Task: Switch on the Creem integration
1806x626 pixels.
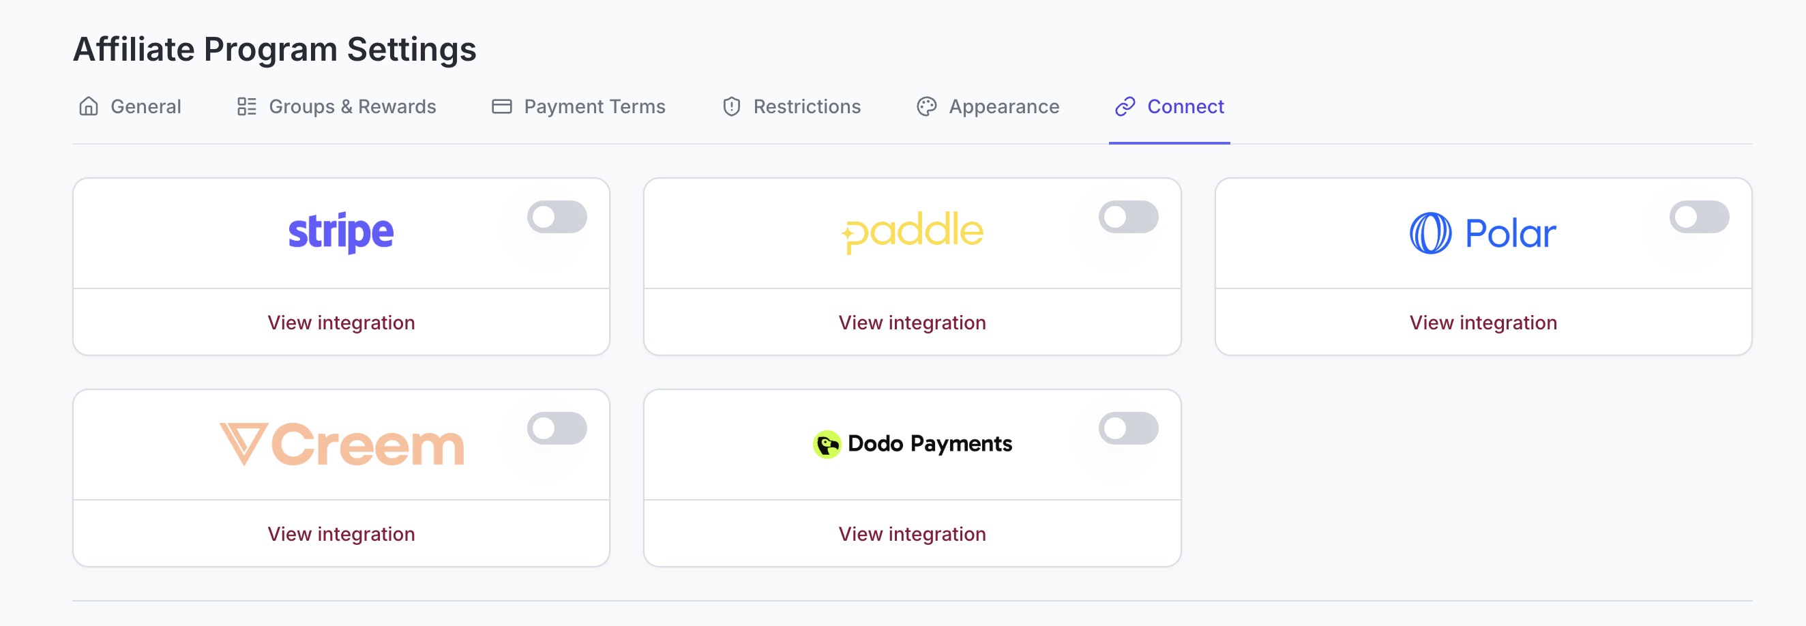Action: [x=557, y=428]
